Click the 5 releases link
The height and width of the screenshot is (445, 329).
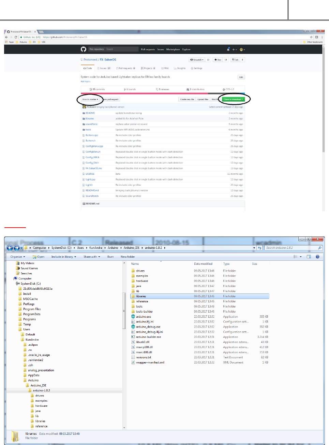163,89
